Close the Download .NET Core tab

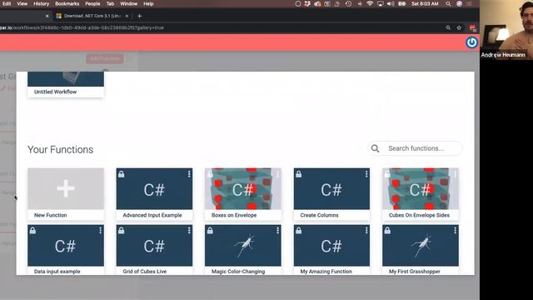[x=127, y=16]
